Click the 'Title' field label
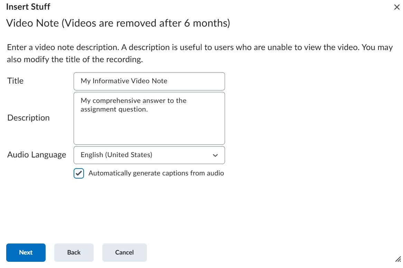Viewport: 403px width, 268px height. (16, 81)
